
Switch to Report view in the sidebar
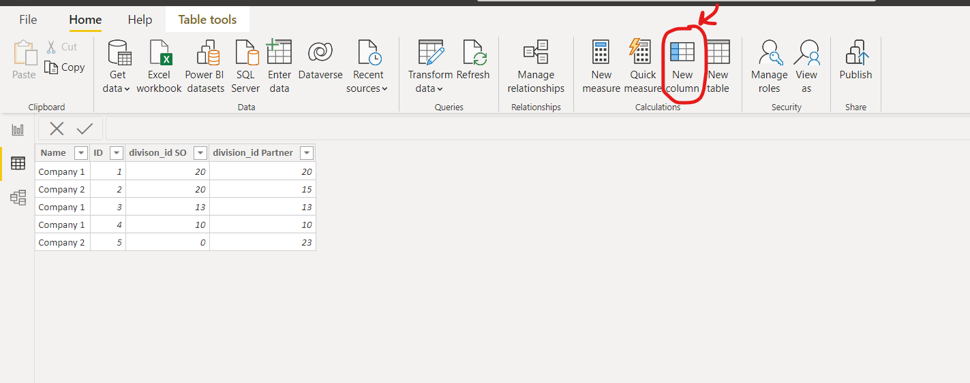coord(18,129)
